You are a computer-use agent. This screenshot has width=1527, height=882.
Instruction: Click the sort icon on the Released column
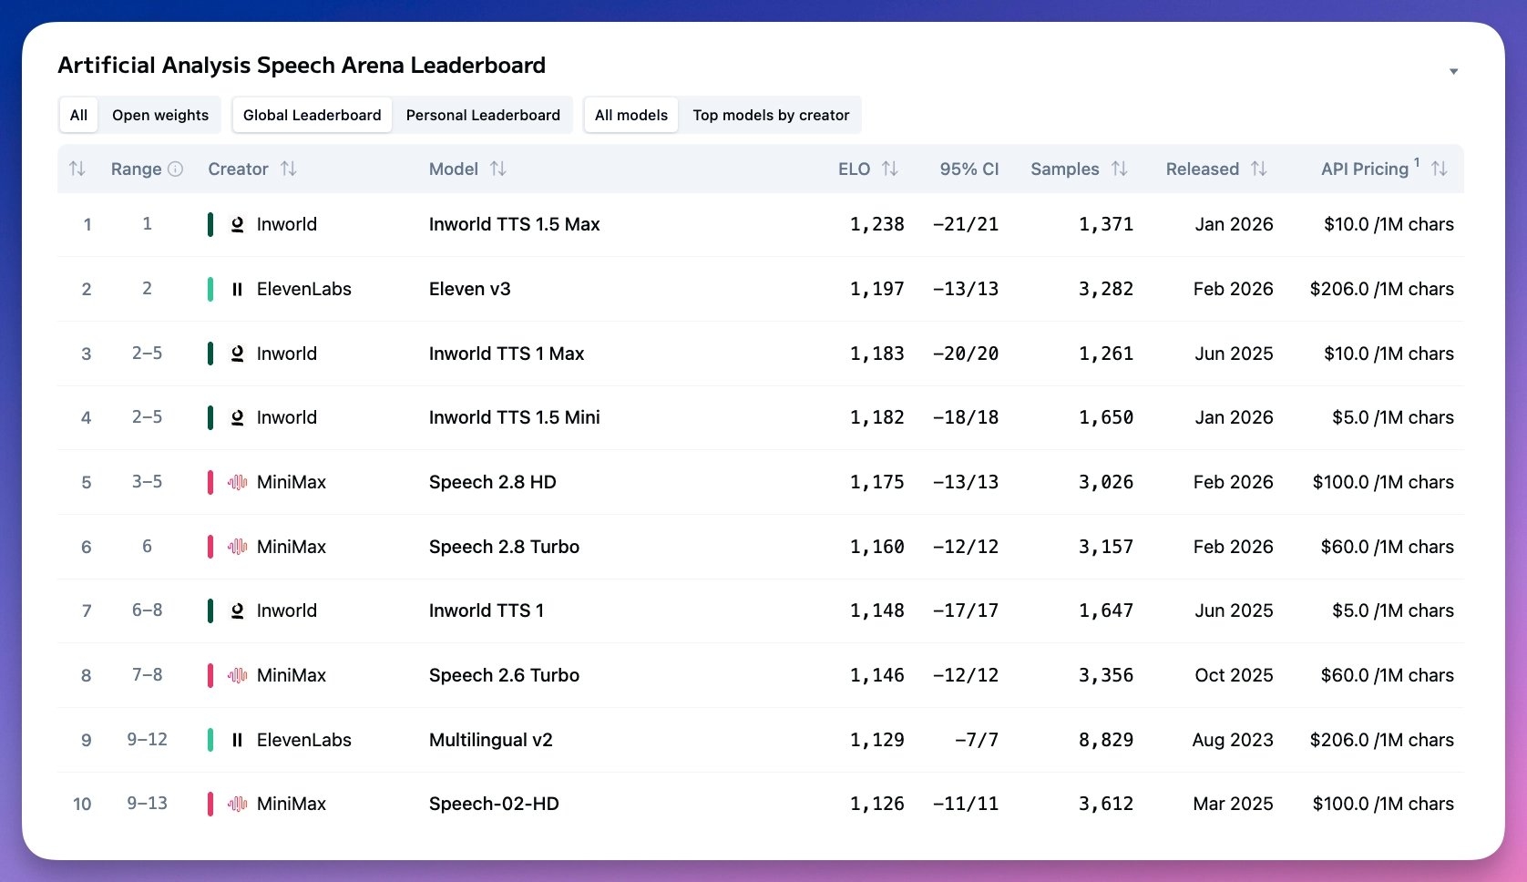coord(1259,169)
